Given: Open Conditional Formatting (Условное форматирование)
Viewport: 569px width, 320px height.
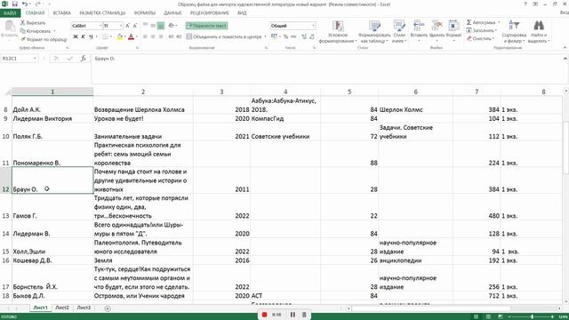Looking at the screenshot, I should [x=338, y=32].
